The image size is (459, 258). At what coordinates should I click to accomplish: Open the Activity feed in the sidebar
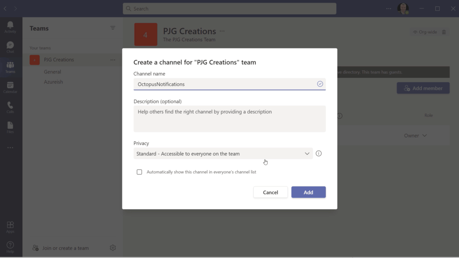10,27
